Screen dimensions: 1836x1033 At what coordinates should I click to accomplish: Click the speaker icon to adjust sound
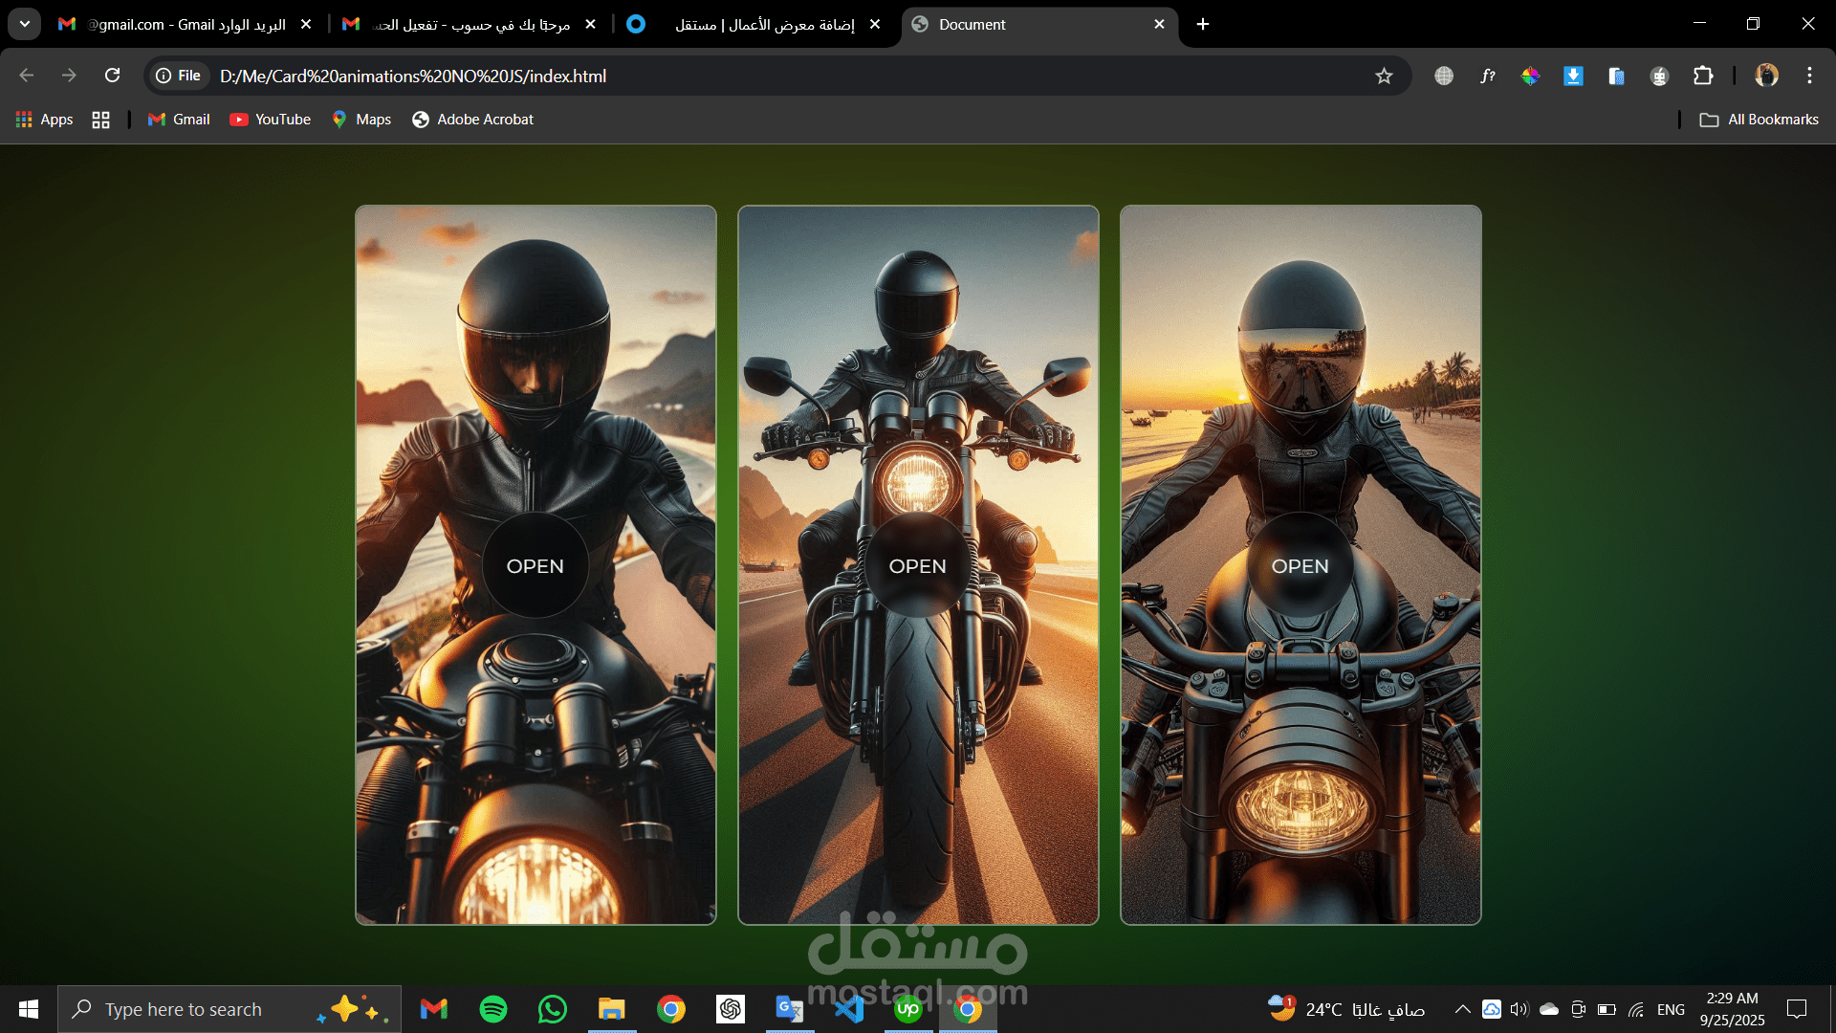tap(1520, 1008)
